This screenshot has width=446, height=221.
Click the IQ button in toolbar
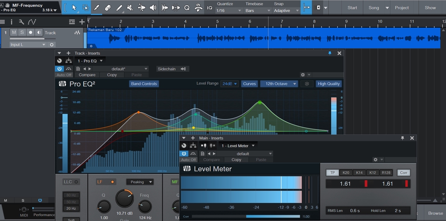click(210, 8)
